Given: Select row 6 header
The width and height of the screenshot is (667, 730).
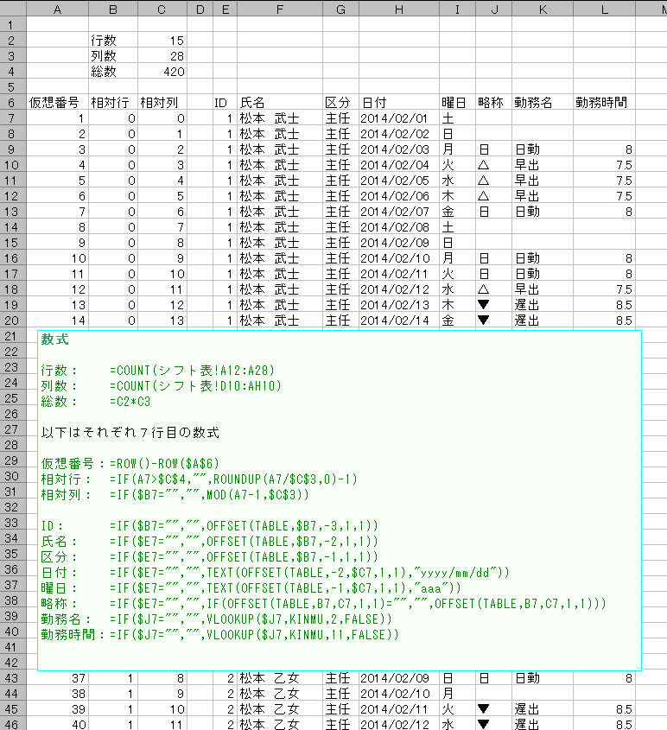Looking at the screenshot, I should [13, 103].
